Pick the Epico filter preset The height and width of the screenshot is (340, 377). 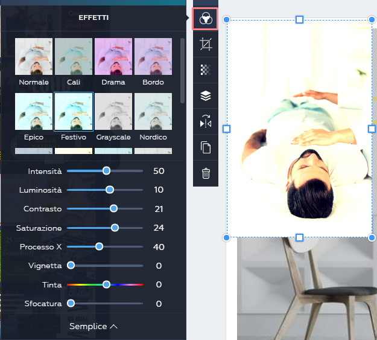coord(34,112)
